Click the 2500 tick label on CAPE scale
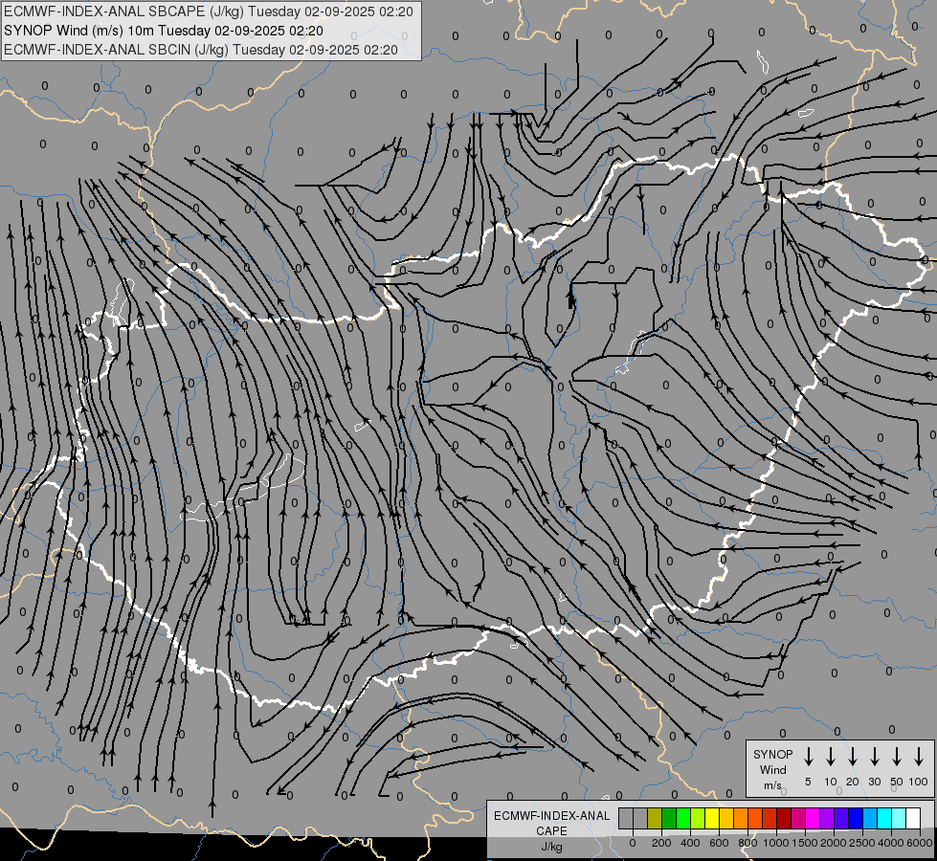937x861 pixels. 862,843
